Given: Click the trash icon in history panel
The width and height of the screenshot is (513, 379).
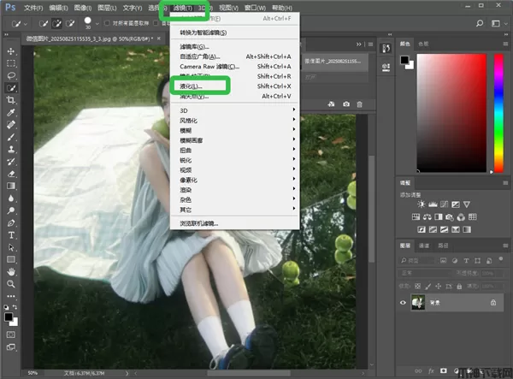Looking at the screenshot, I should point(361,104).
